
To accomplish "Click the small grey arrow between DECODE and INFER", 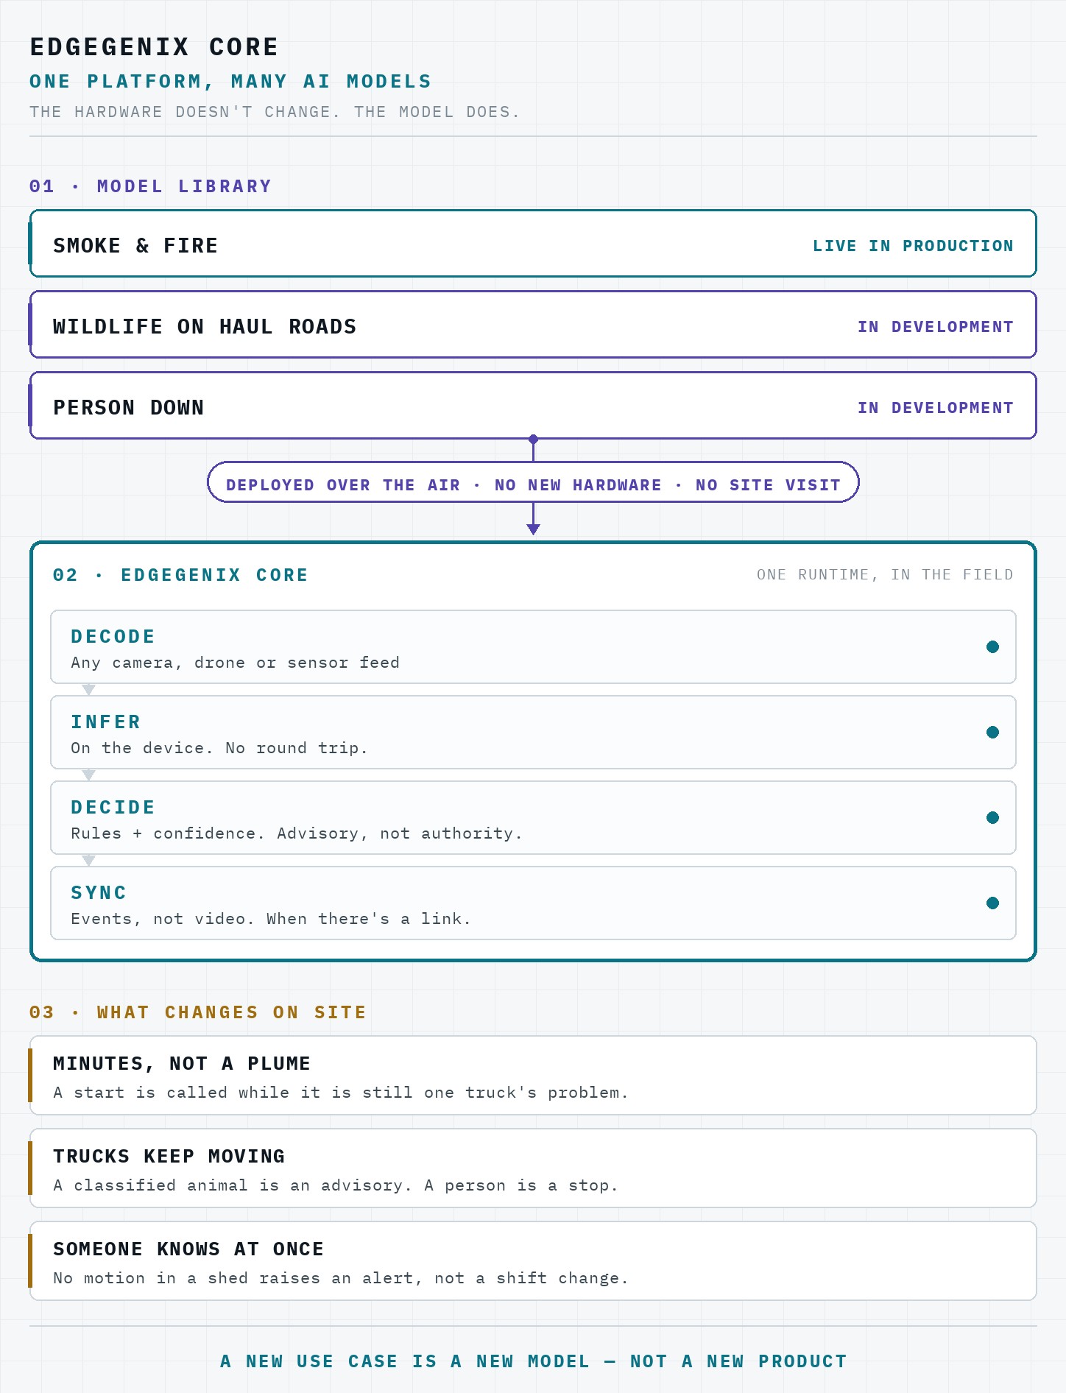I will (88, 690).
